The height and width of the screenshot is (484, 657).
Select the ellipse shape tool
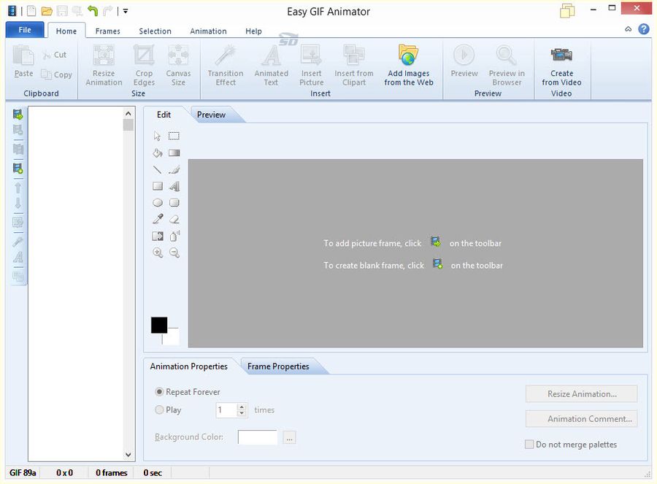point(158,203)
